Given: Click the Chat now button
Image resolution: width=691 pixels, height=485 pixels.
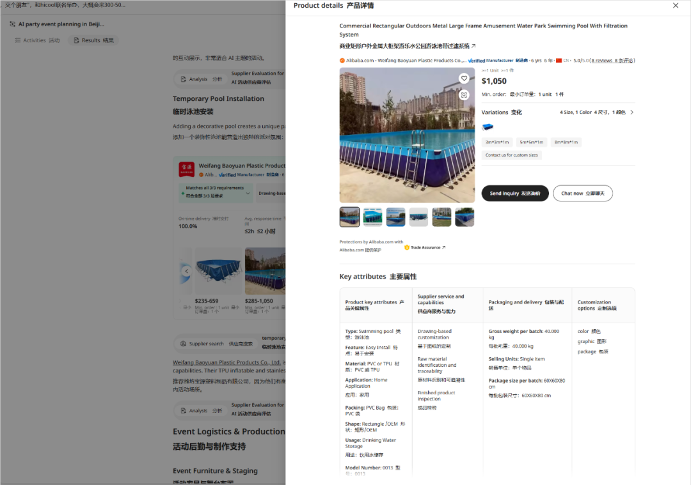Looking at the screenshot, I should [x=582, y=194].
